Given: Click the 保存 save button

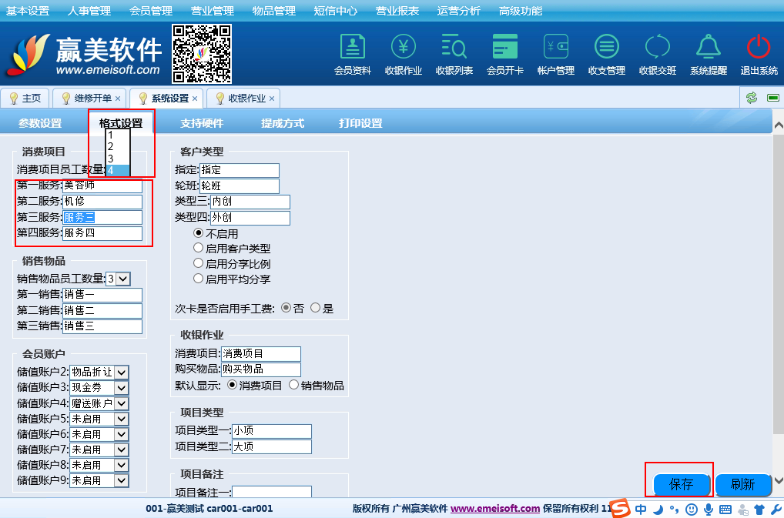Looking at the screenshot, I should [x=681, y=484].
